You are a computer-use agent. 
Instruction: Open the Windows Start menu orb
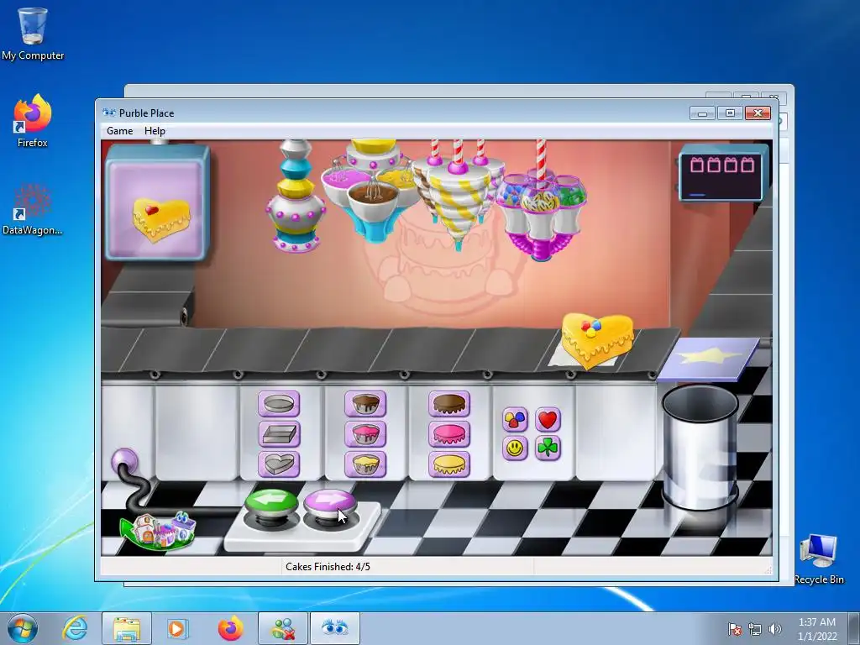click(22, 628)
